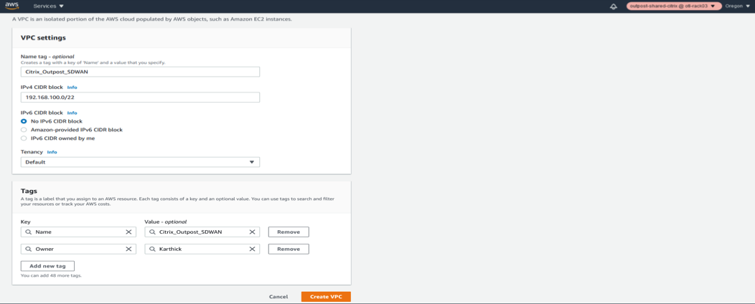Image resolution: width=755 pixels, height=304 pixels.
Task: Click the VPC settings heading
Action: click(x=43, y=37)
